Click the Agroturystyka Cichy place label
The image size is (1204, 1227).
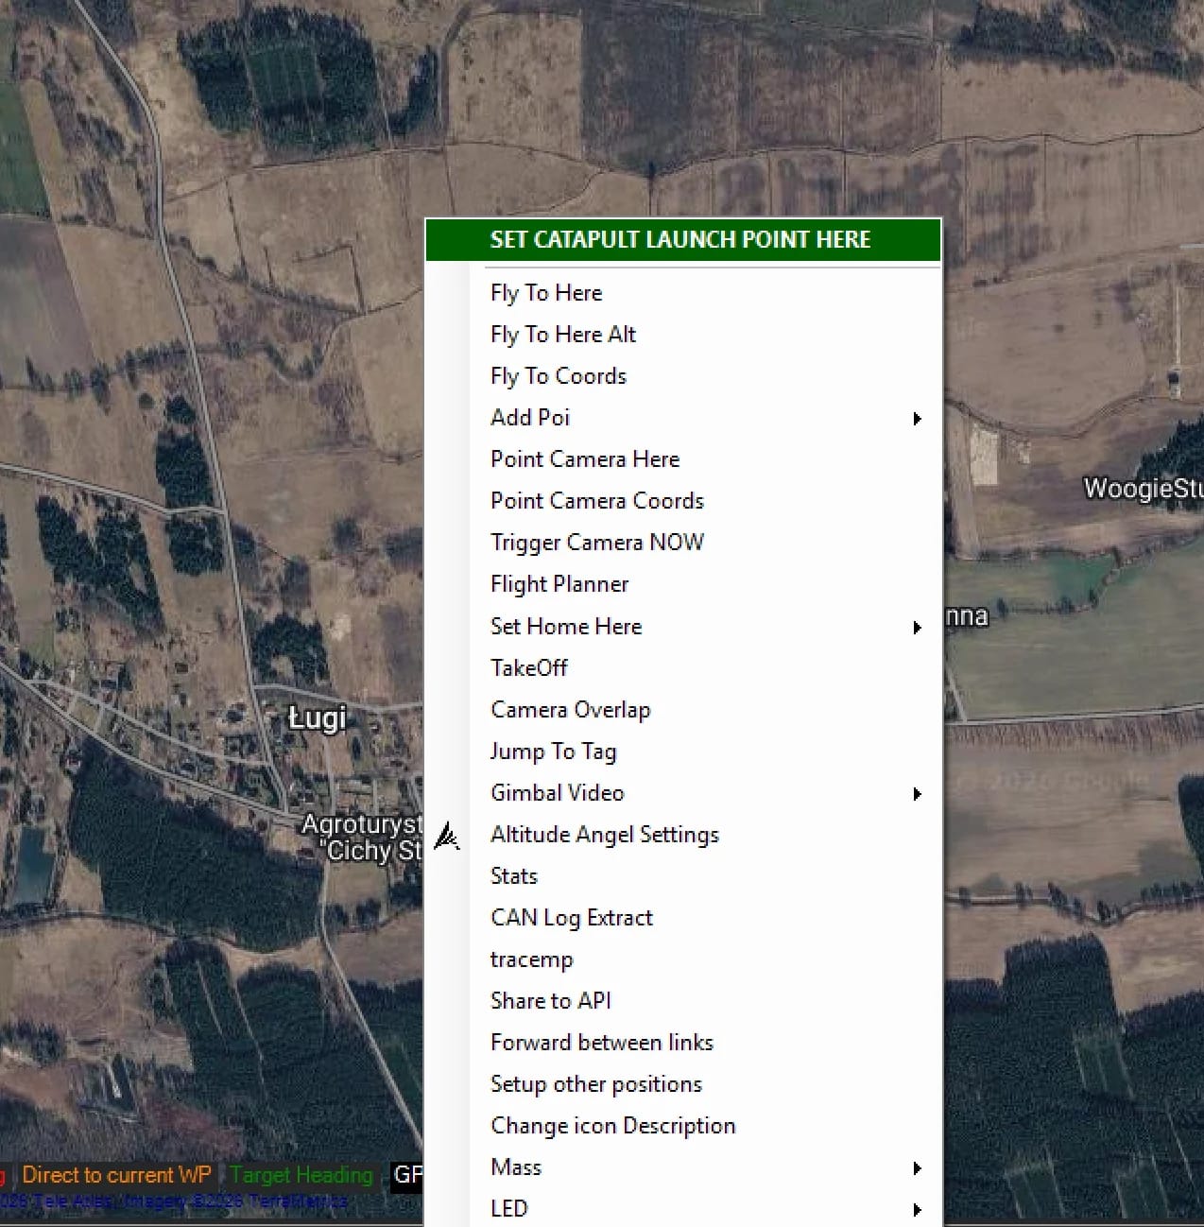point(362,838)
